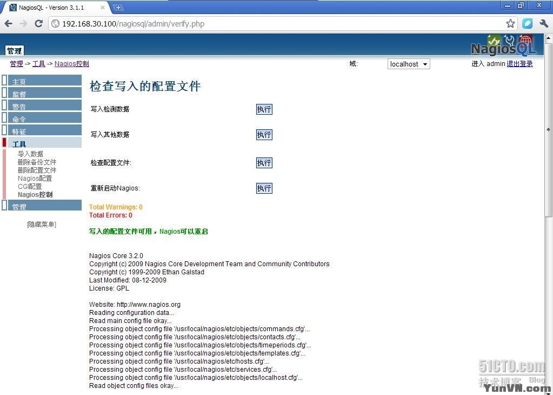553x395 pixels.
Task: Click the hosts.cfg processing line
Action: 179,361
